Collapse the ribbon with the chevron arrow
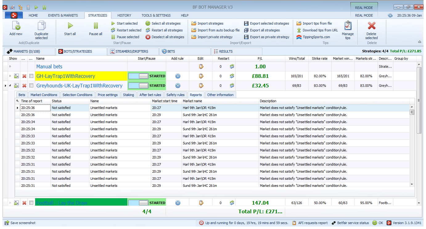426x229 pixels. pyautogui.click(x=420, y=42)
